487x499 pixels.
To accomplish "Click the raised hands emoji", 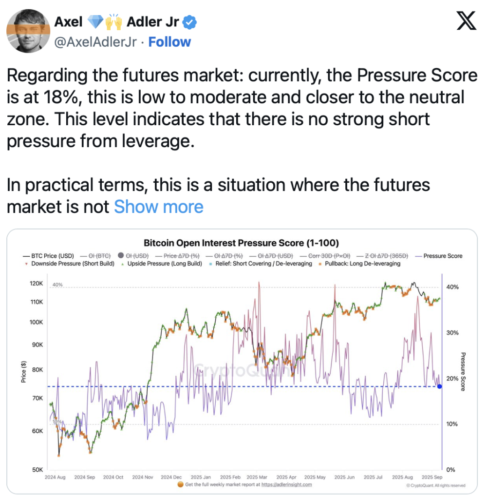I will pos(113,22).
